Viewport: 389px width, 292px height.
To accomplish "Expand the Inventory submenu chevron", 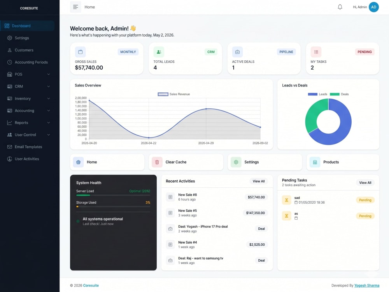I will click(x=49, y=99).
